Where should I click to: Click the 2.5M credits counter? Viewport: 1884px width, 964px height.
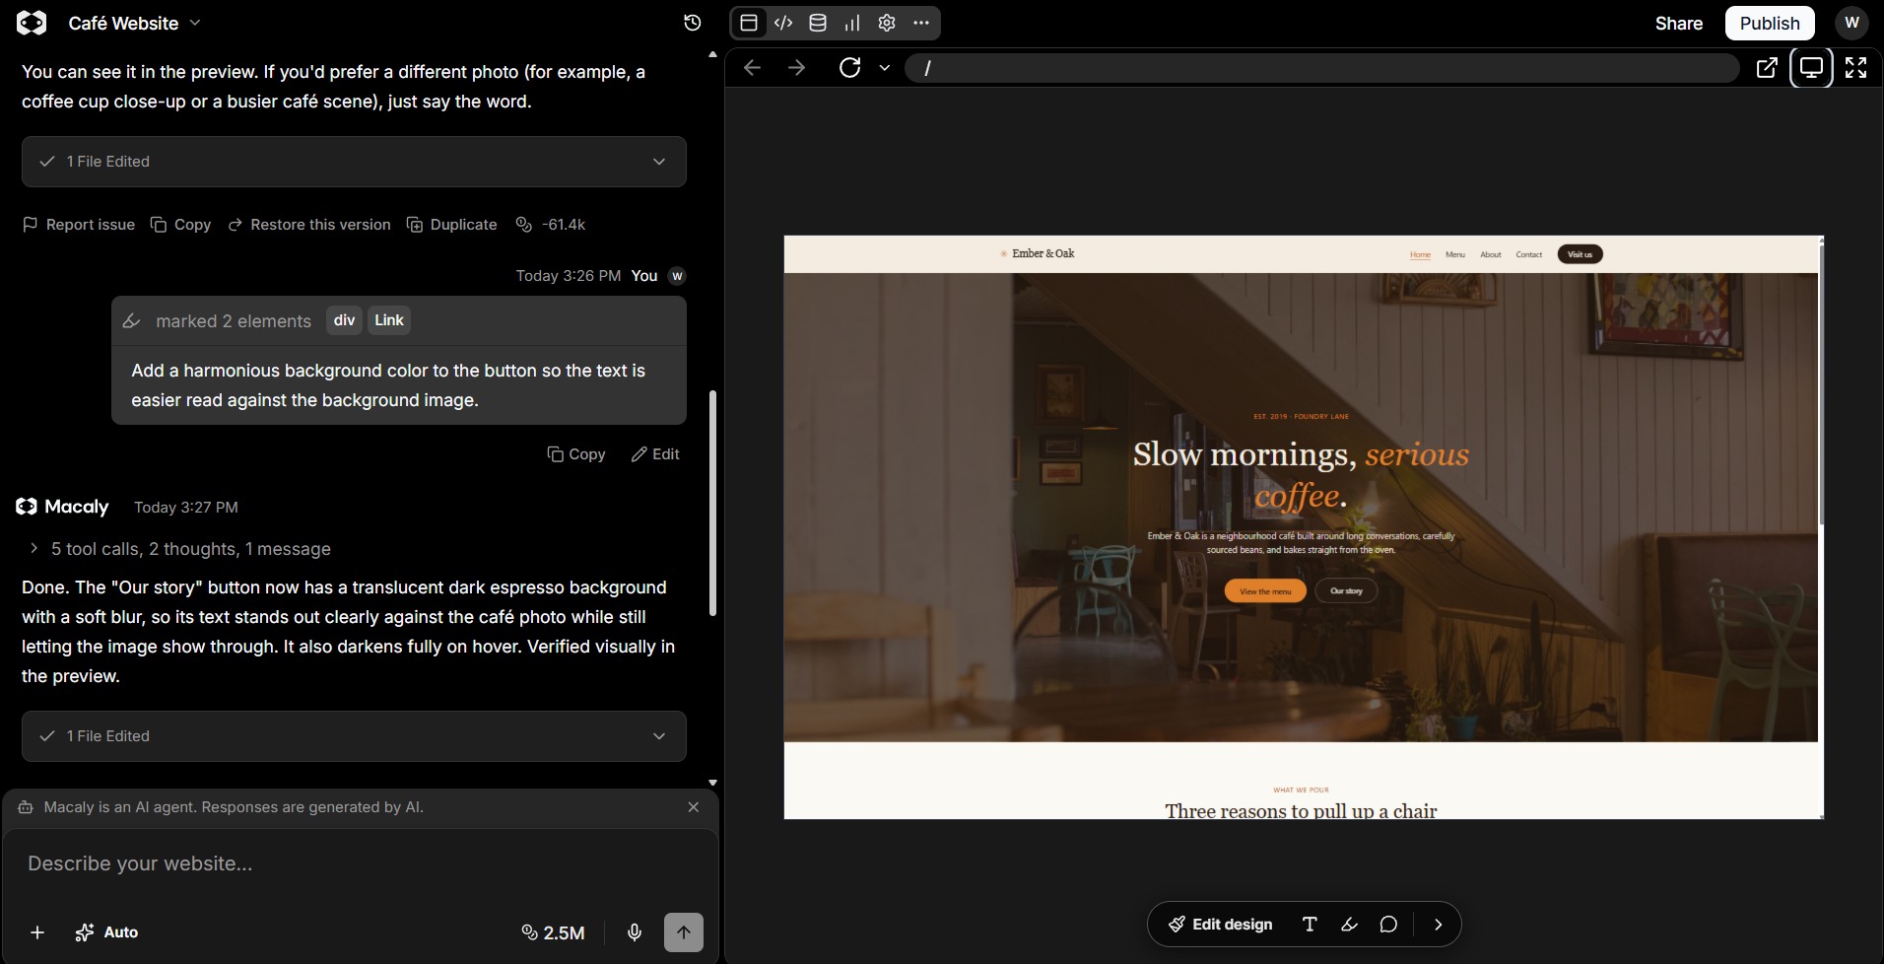click(553, 932)
